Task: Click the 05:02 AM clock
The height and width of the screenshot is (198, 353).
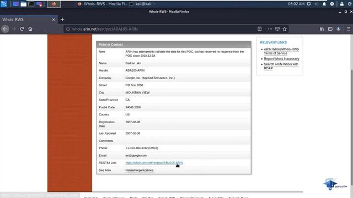Action: [x=296, y=4]
